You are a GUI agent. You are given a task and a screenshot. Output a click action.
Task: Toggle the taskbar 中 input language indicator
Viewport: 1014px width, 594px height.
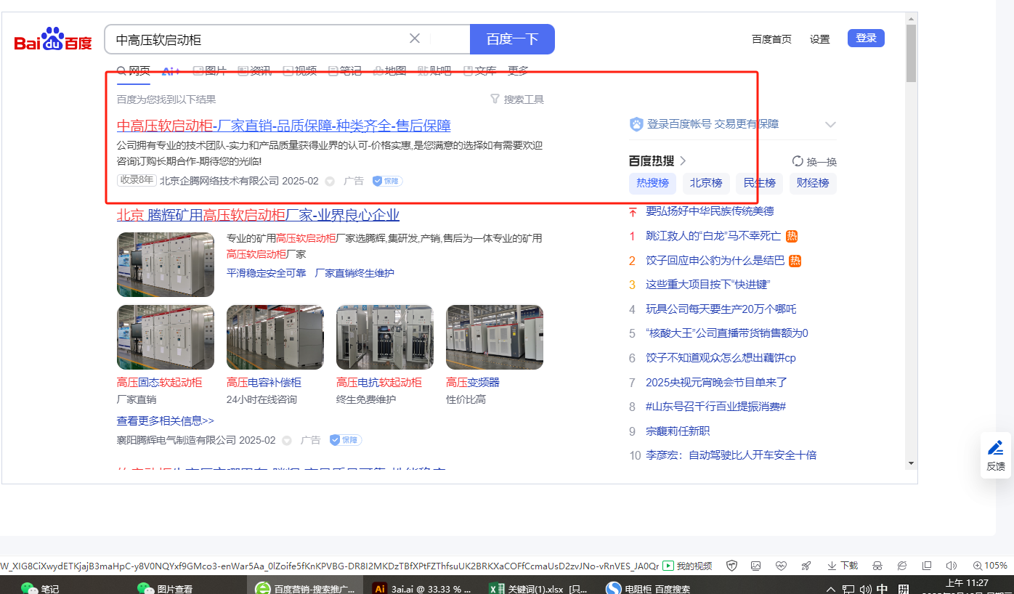click(x=883, y=588)
